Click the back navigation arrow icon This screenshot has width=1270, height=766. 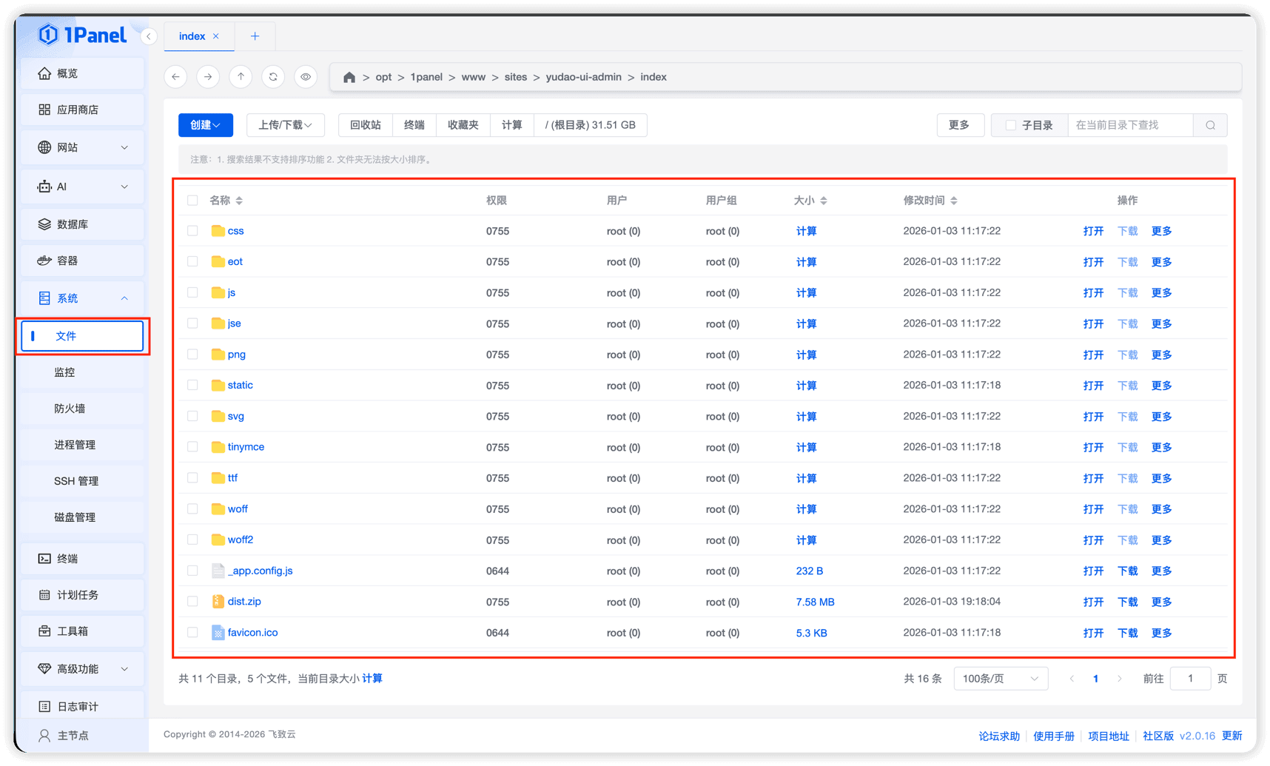(175, 77)
